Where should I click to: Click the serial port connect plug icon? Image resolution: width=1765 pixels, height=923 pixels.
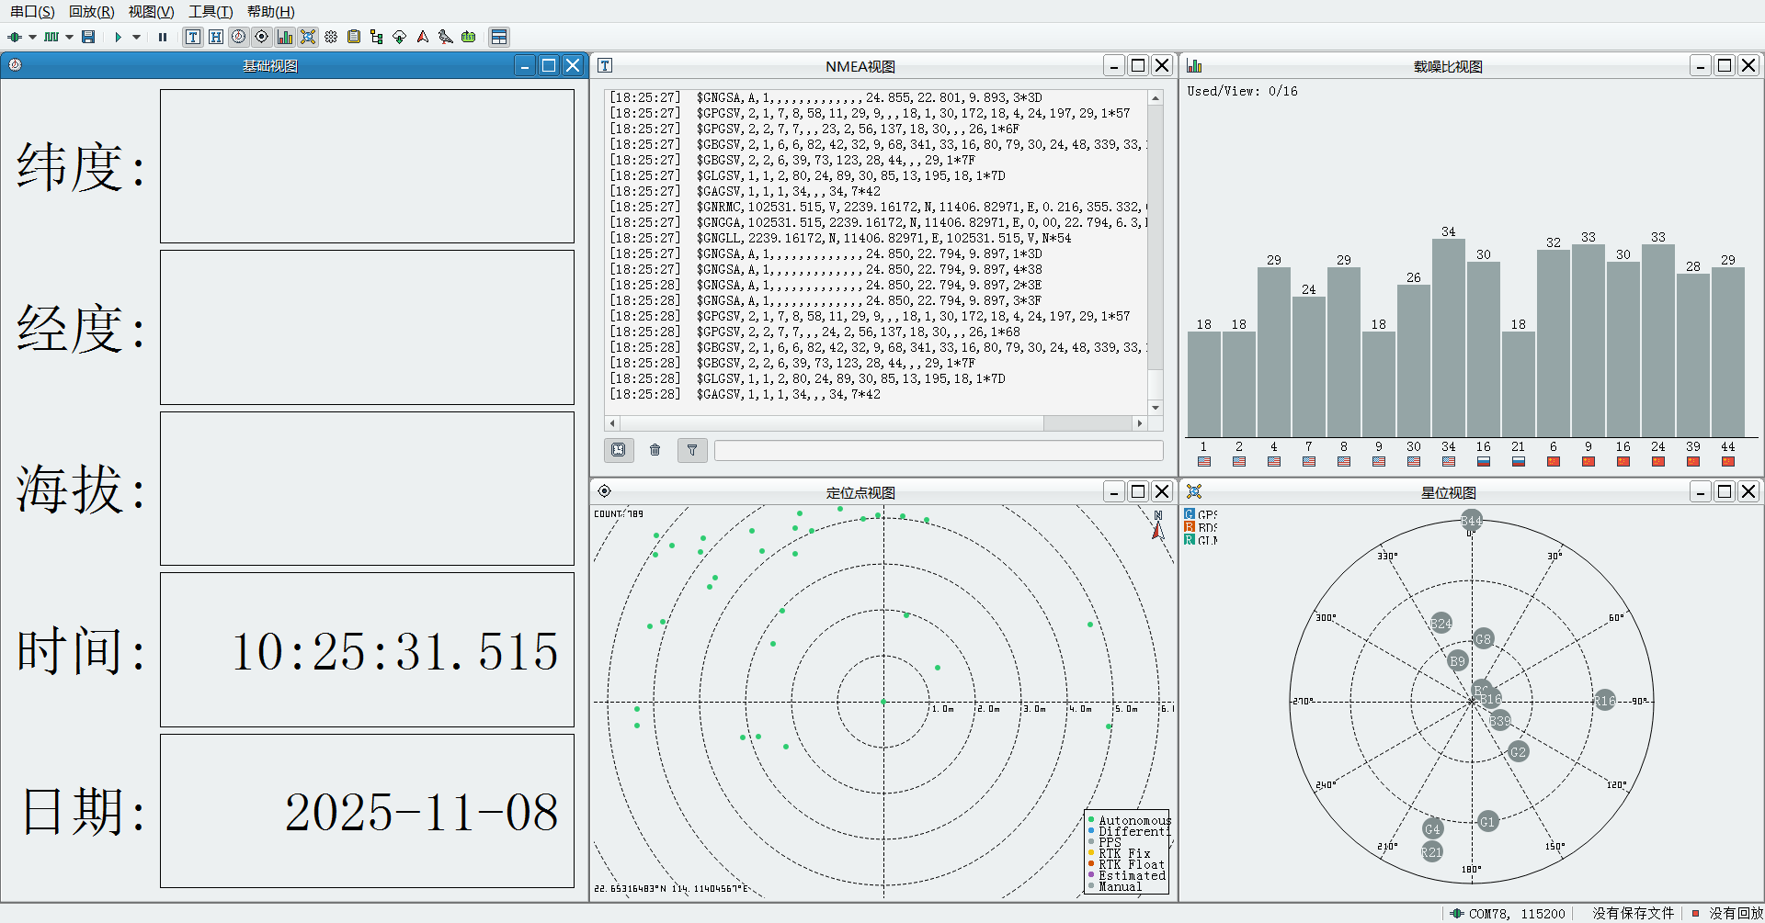click(x=15, y=37)
